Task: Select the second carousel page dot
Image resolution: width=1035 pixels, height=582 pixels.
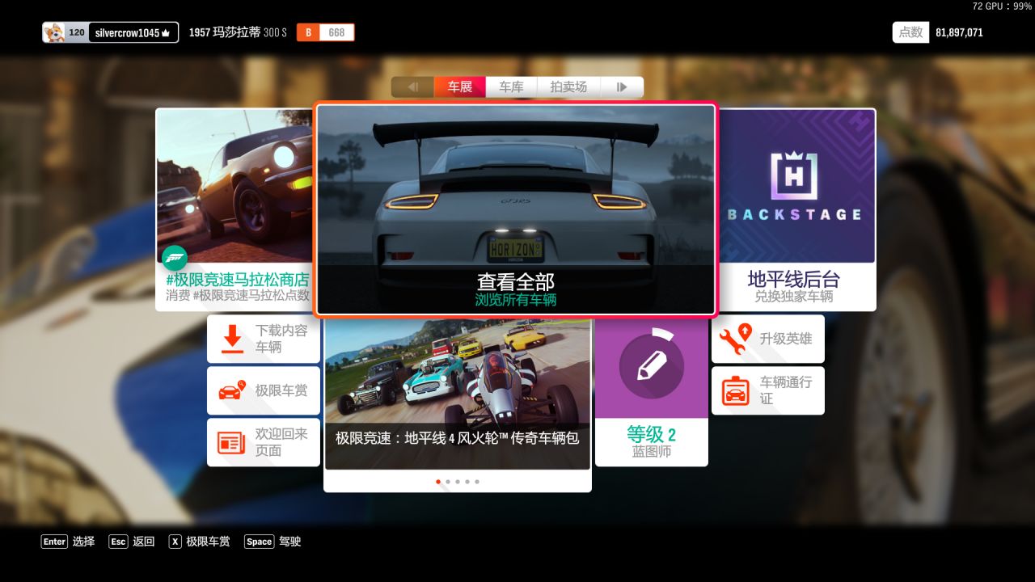Action: pos(448,482)
